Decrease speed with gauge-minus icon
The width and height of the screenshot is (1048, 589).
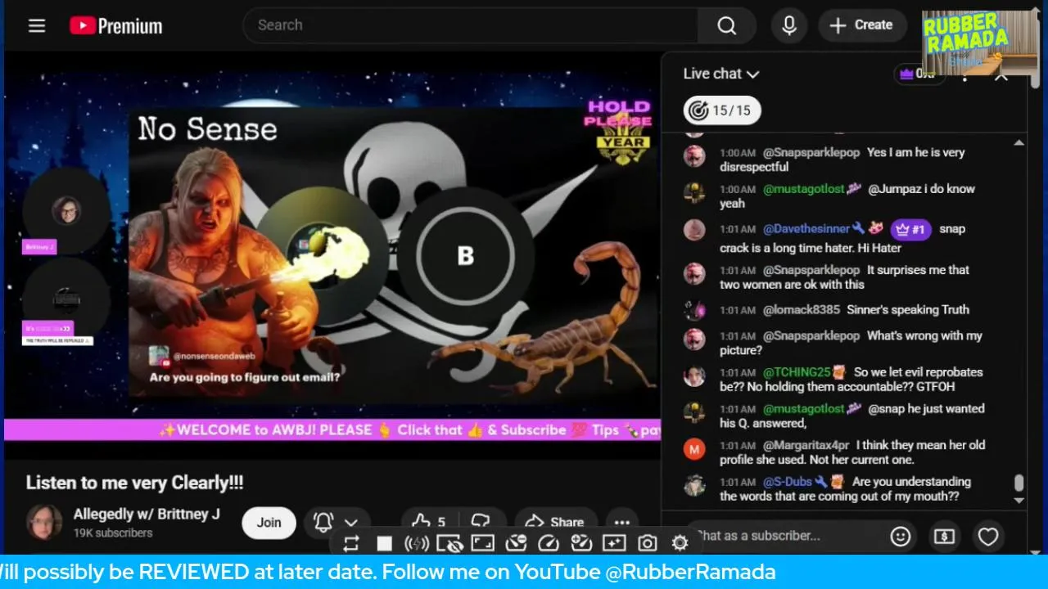(516, 543)
